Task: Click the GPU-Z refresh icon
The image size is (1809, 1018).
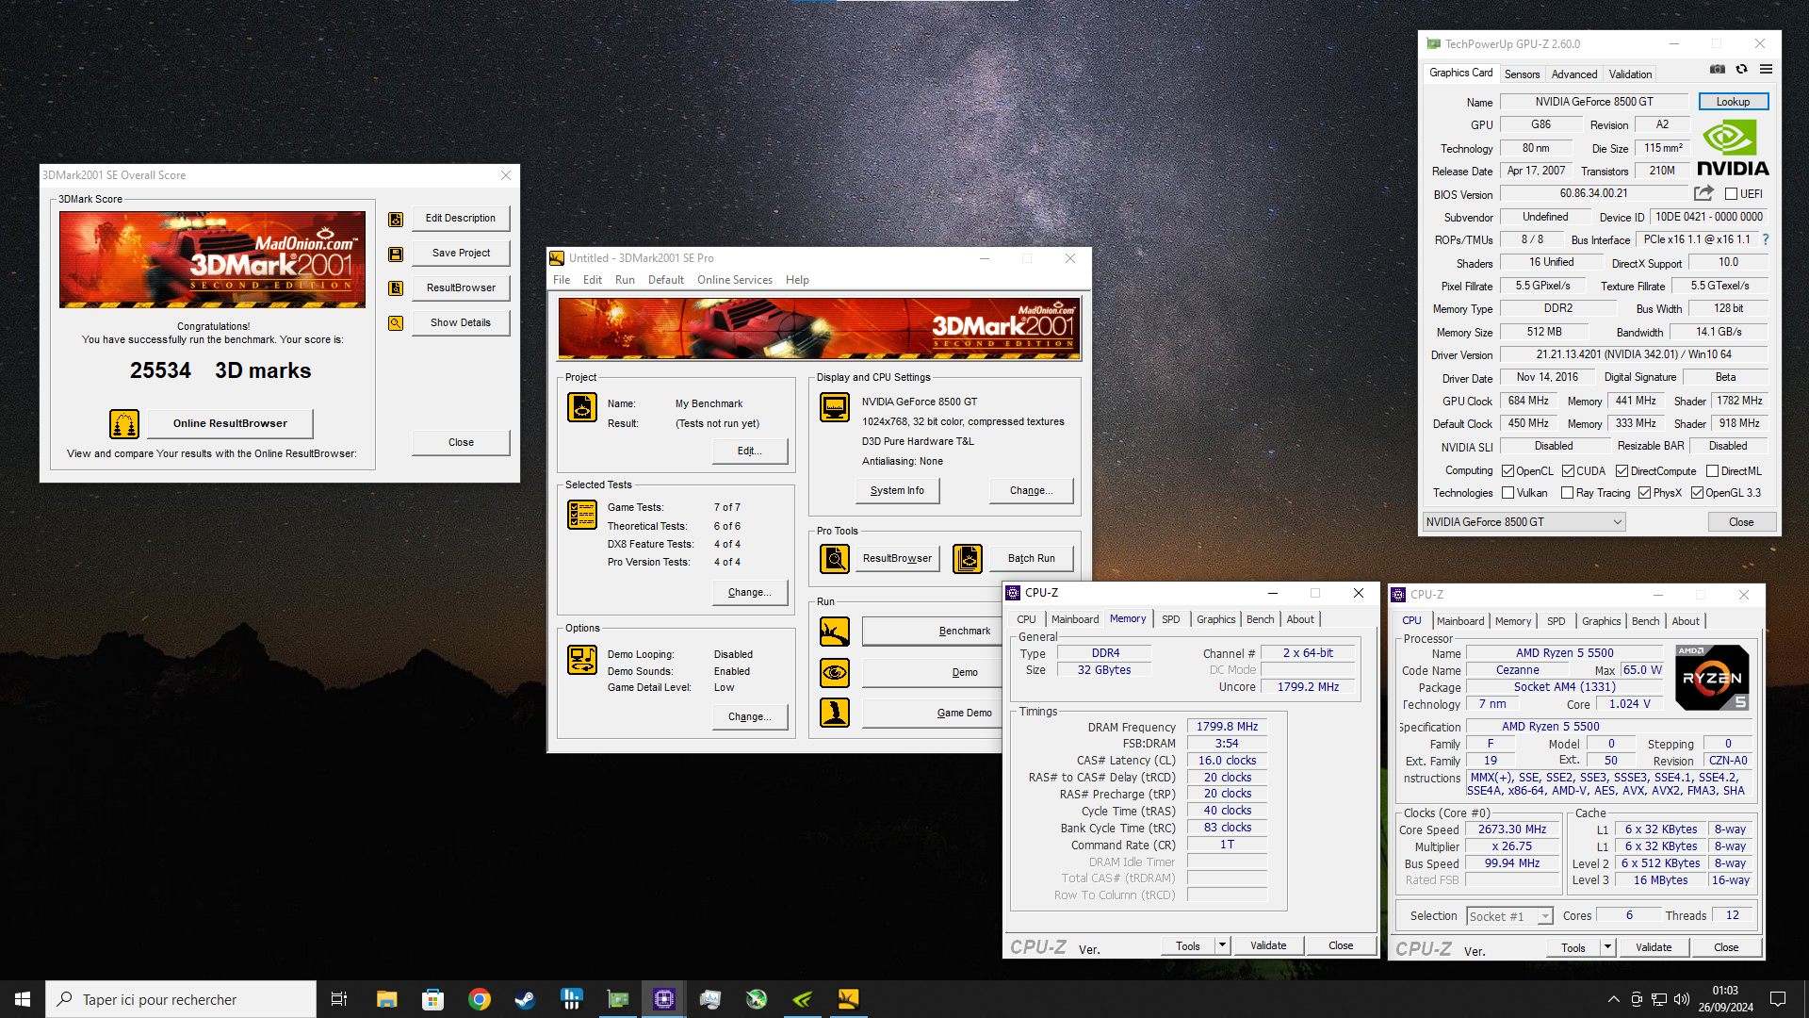Action: (x=1742, y=70)
